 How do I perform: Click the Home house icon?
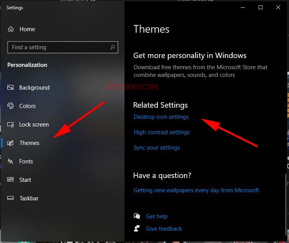tap(11, 29)
